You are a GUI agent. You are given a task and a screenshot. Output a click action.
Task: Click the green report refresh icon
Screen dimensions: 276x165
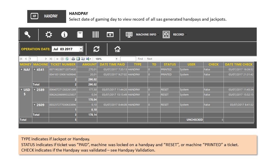[67, 59]
